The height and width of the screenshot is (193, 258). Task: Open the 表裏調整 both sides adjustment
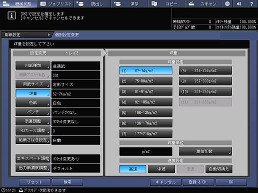(x=33, y=121)
